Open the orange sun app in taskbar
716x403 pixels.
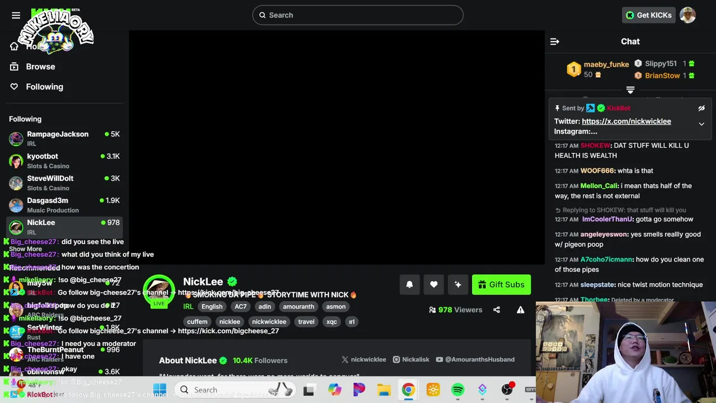click(x=433, y=390)
